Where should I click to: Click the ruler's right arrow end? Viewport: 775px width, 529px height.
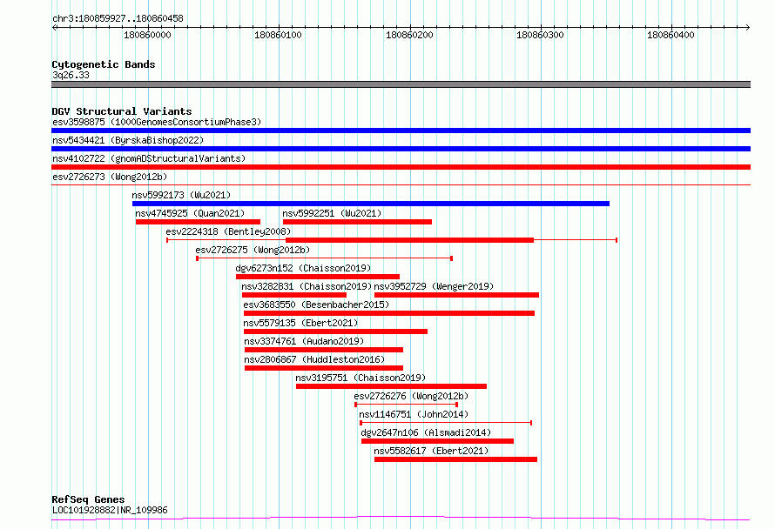point(747,27)
